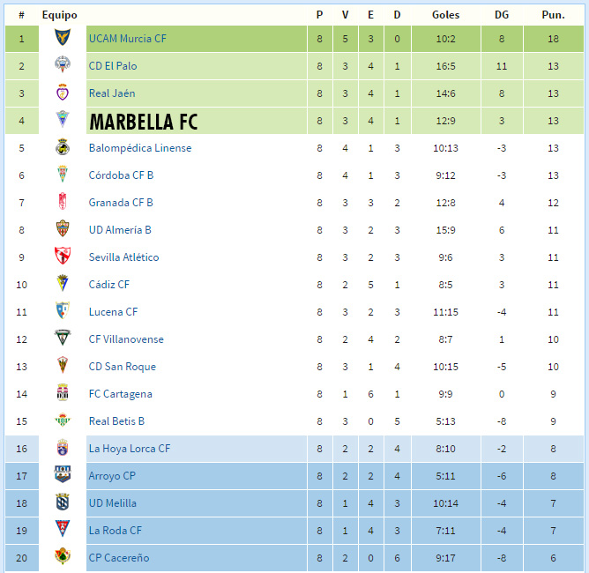Click the Real Betis B green crest

pos(63,420)
